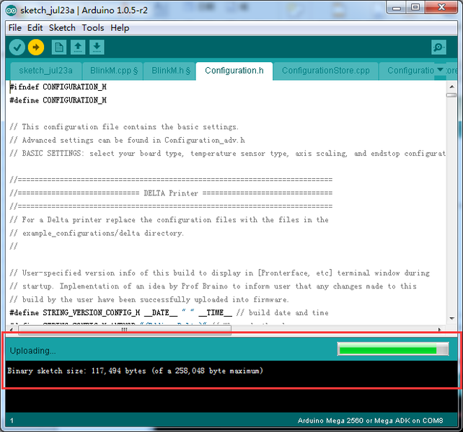Click the vertical scrollbar down arrow
Viewport: 463px width, 432px height.
[451, 318]
